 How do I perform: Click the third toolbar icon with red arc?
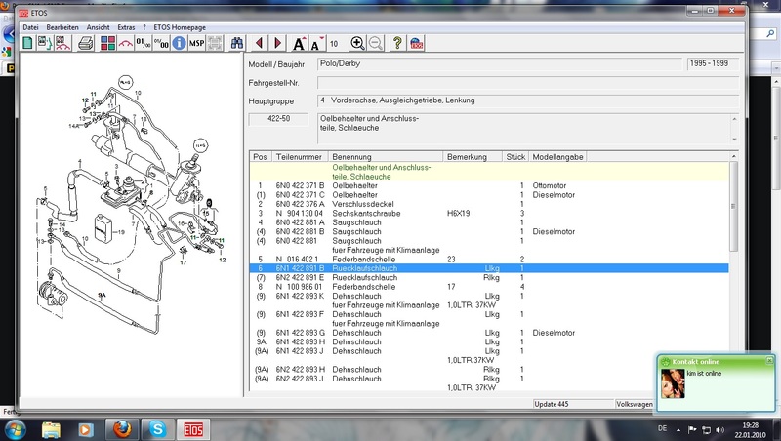62,43
